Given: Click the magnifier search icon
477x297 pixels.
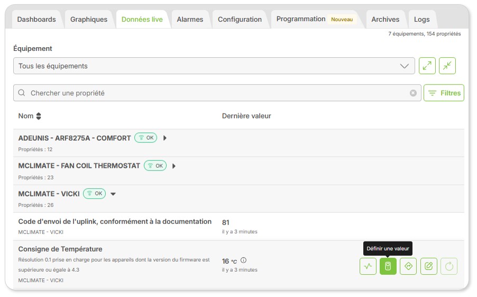Looking at the screenshot, I should tap(22, 93).
